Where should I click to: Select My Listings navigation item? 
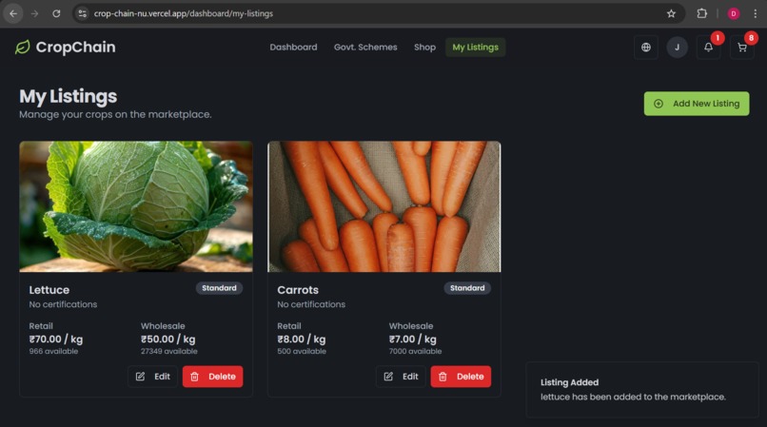[x=476, y=48]
